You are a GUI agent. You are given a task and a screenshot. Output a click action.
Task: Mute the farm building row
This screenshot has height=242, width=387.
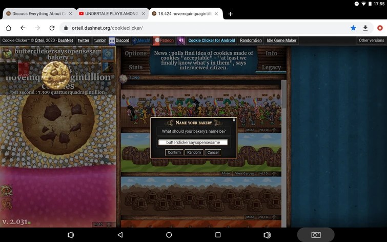pos(226,173)
